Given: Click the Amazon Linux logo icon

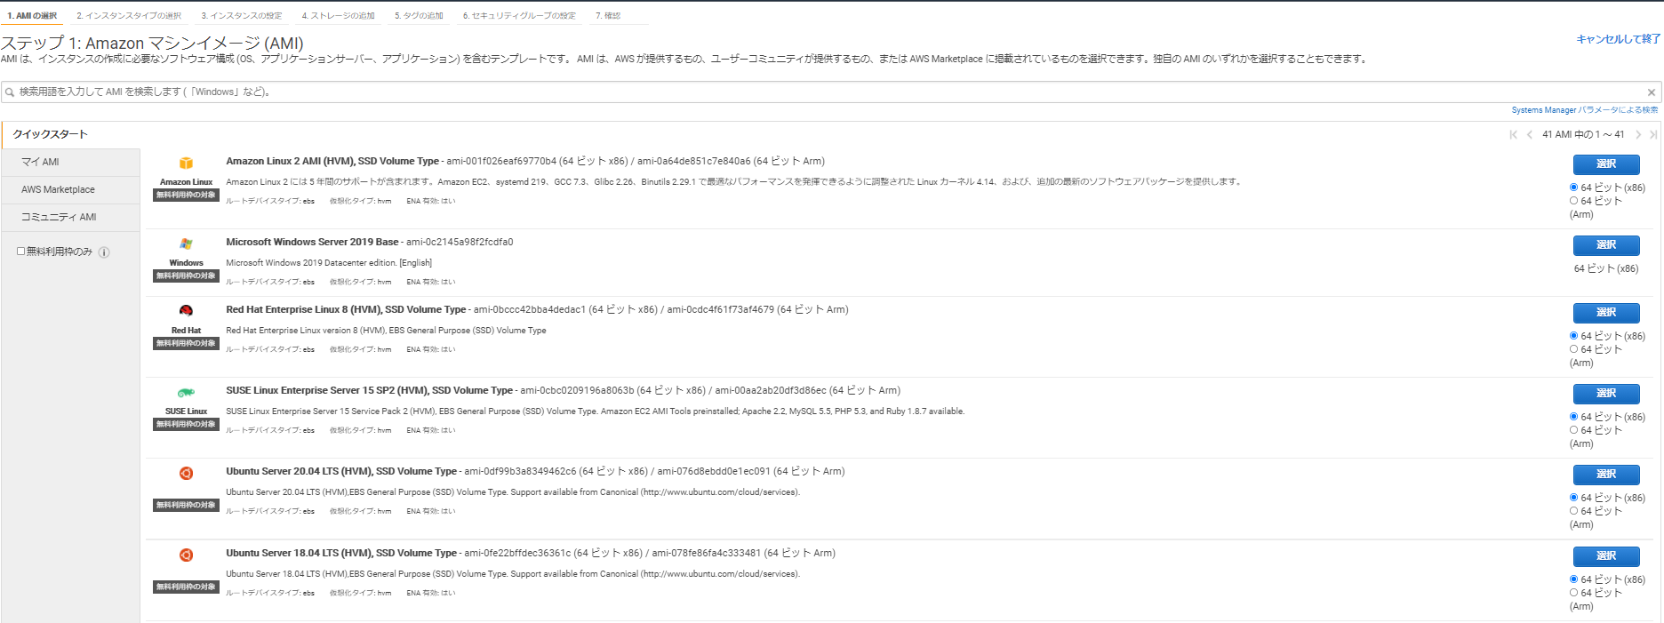Looking at the screenshot, I should click(186, 164).
